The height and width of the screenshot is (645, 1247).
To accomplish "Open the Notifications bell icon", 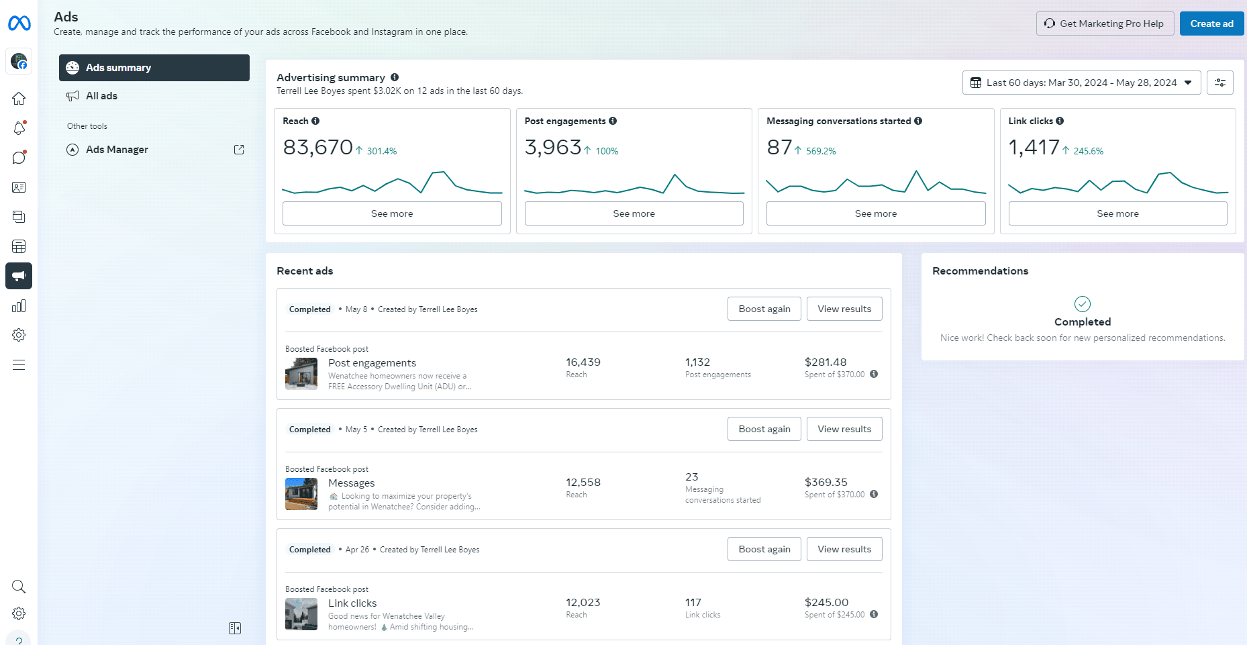I will coord(19,128).
